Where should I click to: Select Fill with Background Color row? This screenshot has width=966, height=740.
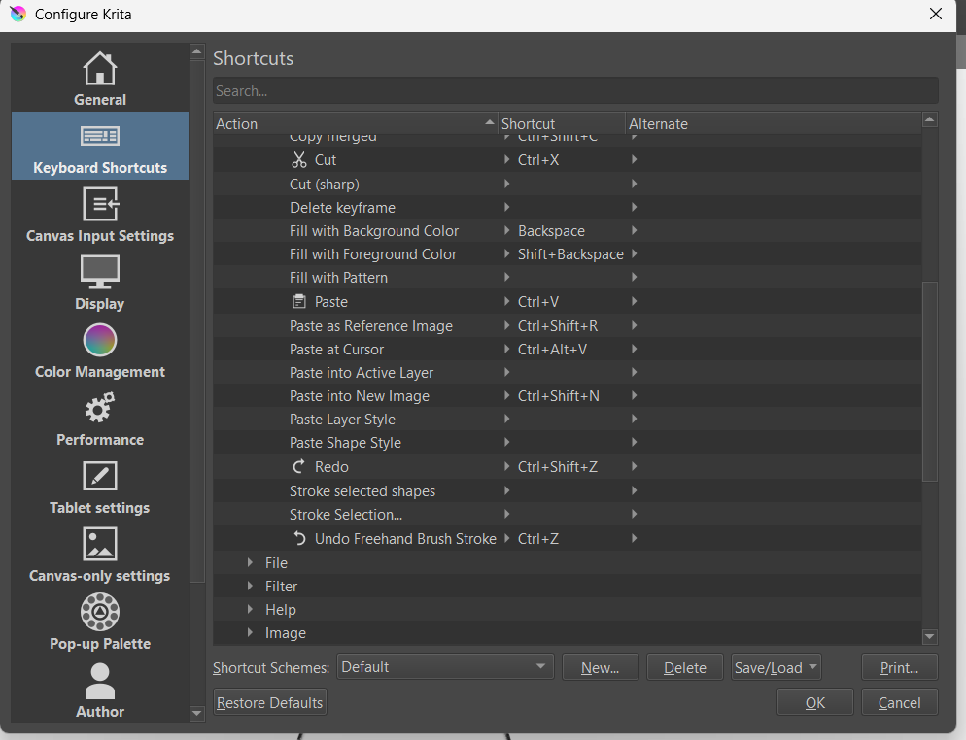(x=568, y=231)
